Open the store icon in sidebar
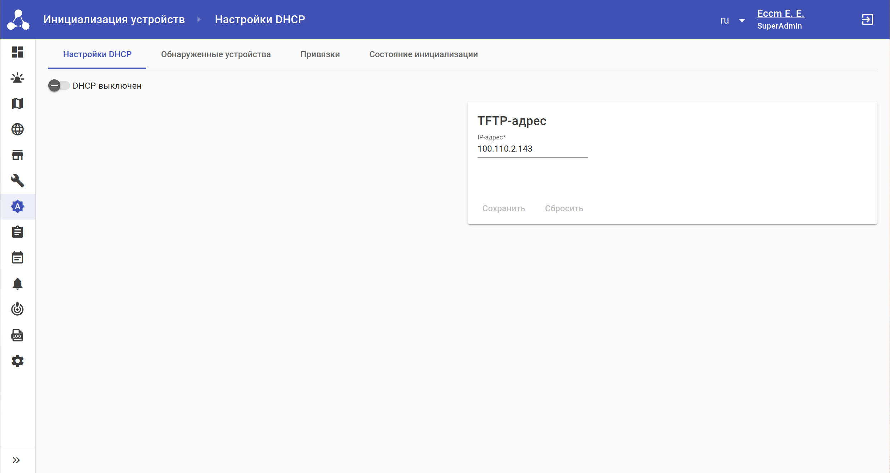The height and width of the screenshot is (473, 890). point(17,155)
